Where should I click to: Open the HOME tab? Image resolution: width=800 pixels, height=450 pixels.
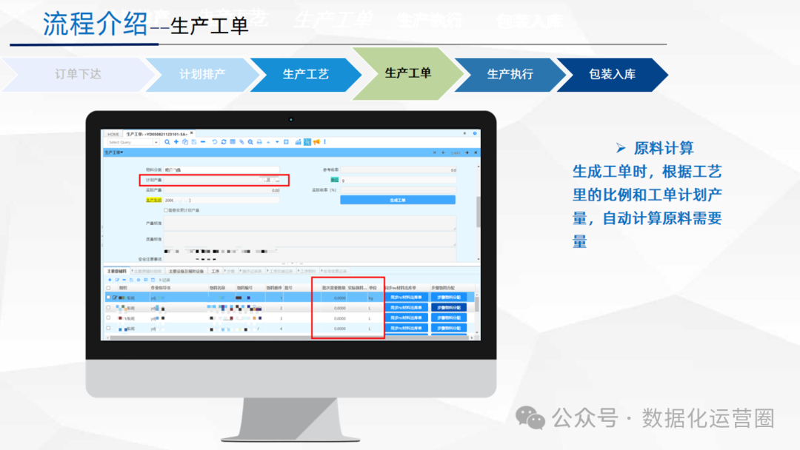click(x=113, y=134)
